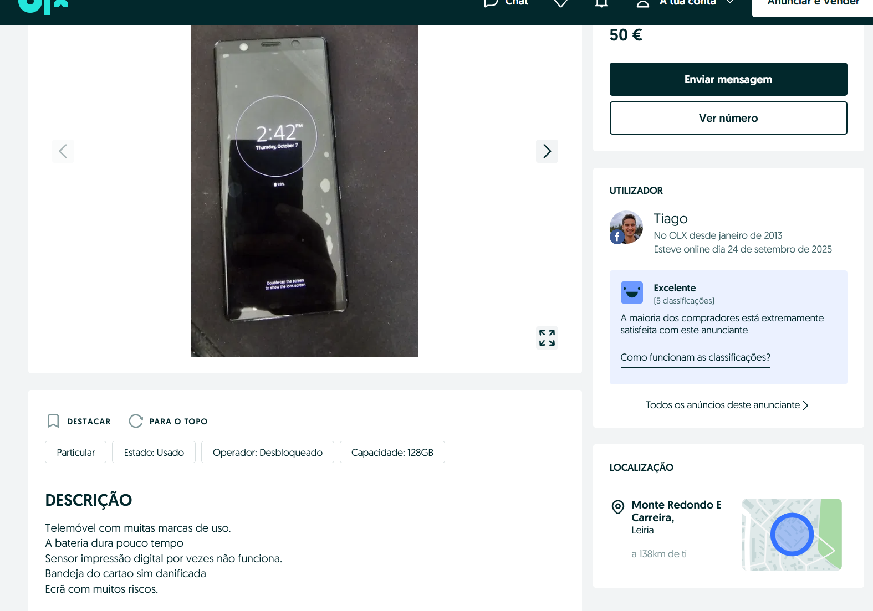This screenshot has width=873, height=611.
Task: Go to previous photo with left arrow
Action: click(x=63, y=151)
